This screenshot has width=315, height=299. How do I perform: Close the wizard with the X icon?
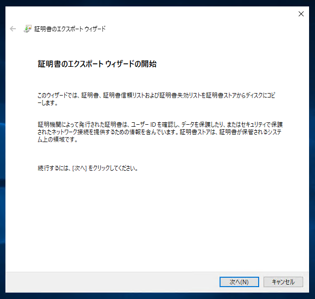[x=301, y=14]
